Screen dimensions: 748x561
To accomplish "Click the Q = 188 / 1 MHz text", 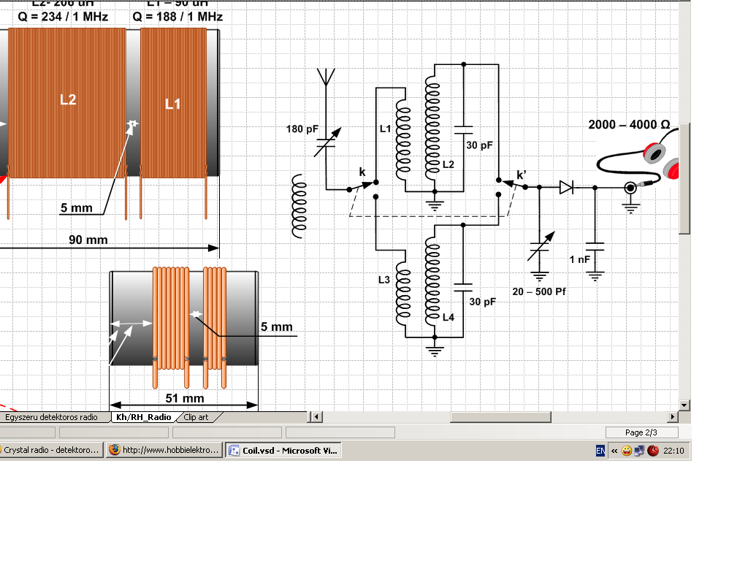I will coord(178,17).
